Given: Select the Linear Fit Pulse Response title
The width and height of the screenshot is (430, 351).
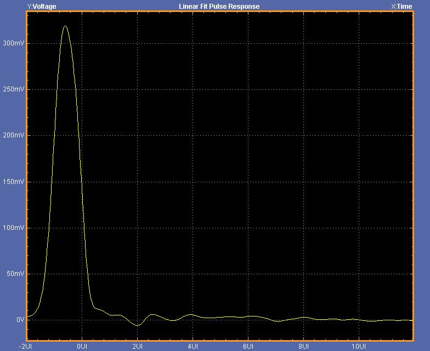Looking at the screenshot, I should click(x=219, y=7).
